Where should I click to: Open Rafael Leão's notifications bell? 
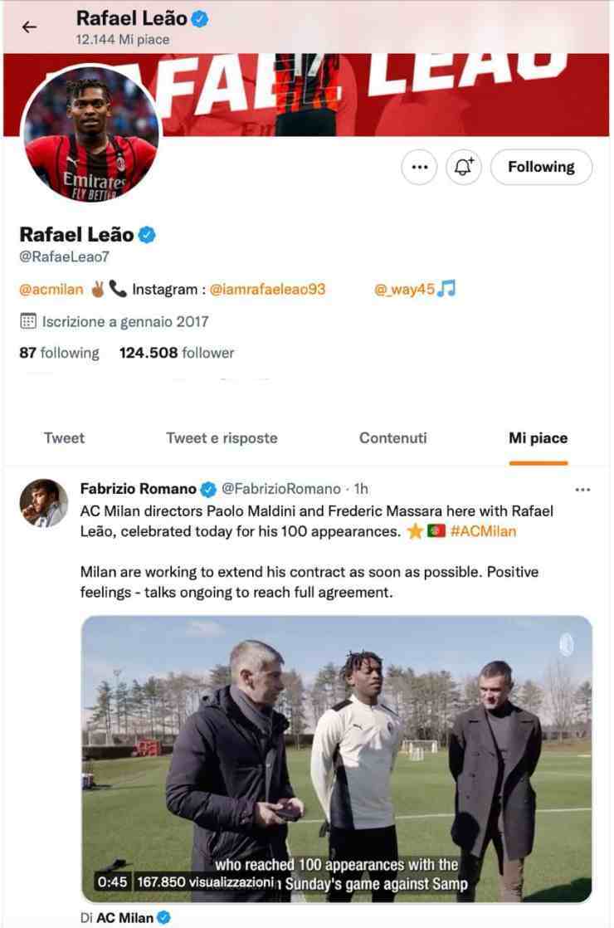tap(463, 167)
